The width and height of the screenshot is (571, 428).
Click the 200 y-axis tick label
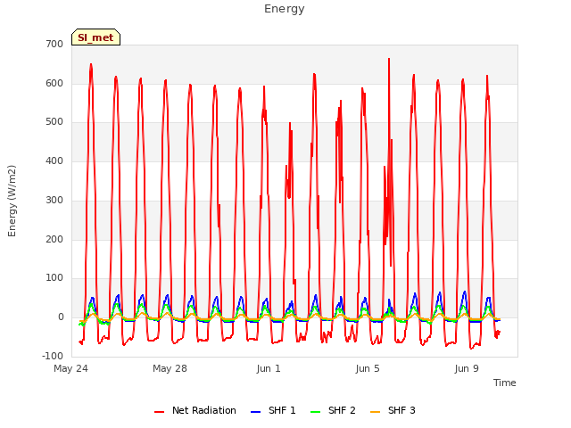pos(54,240)
